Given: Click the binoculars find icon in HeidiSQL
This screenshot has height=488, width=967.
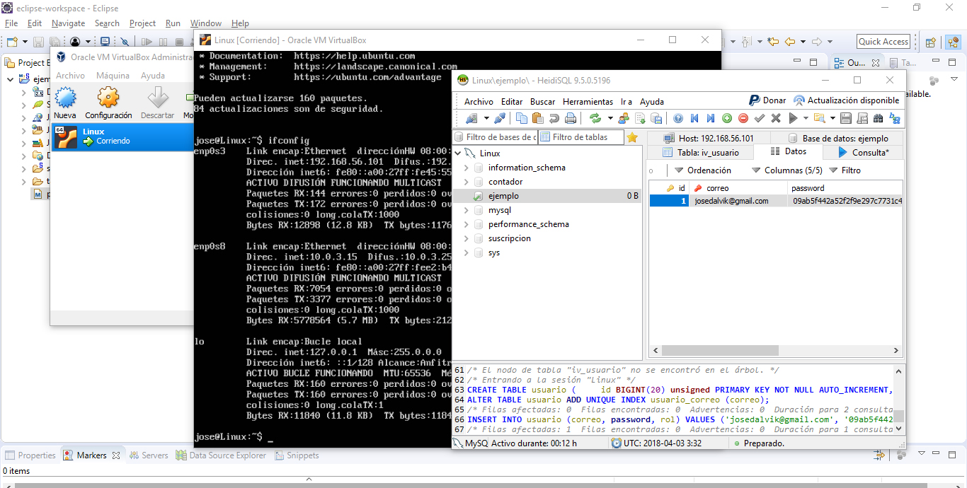Looking at the screenshot, I should coord(879,118).
